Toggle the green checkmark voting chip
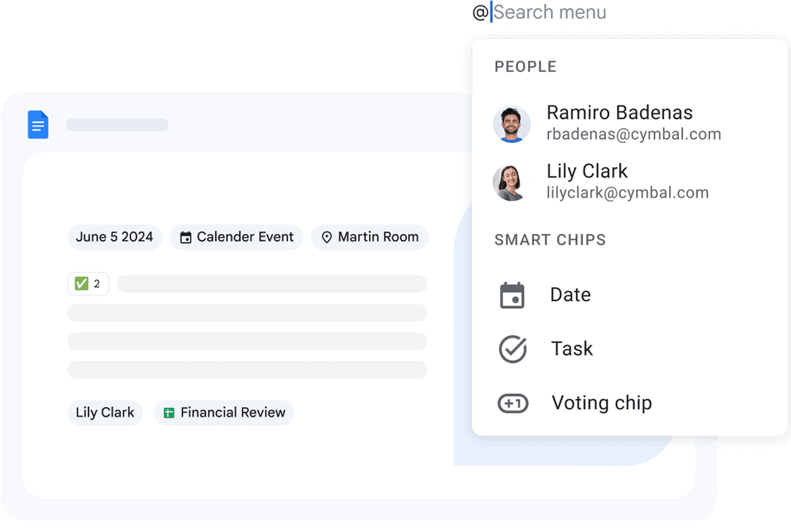 point(88,284)
